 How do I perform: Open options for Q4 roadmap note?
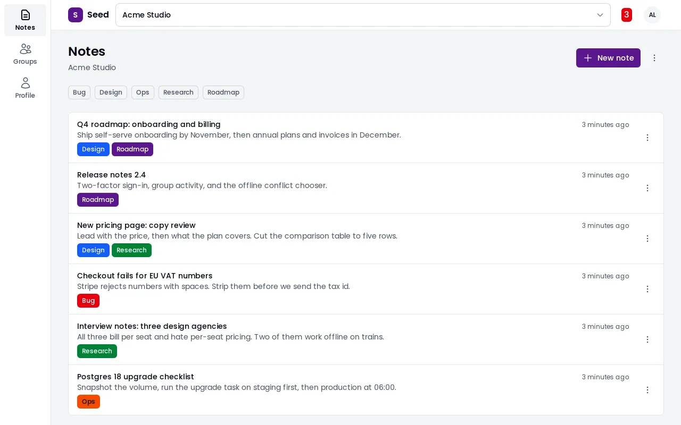[x=647, y=138]
